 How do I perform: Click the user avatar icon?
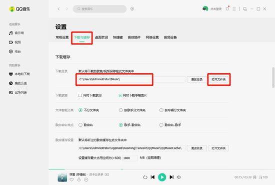tap(205, 9)
